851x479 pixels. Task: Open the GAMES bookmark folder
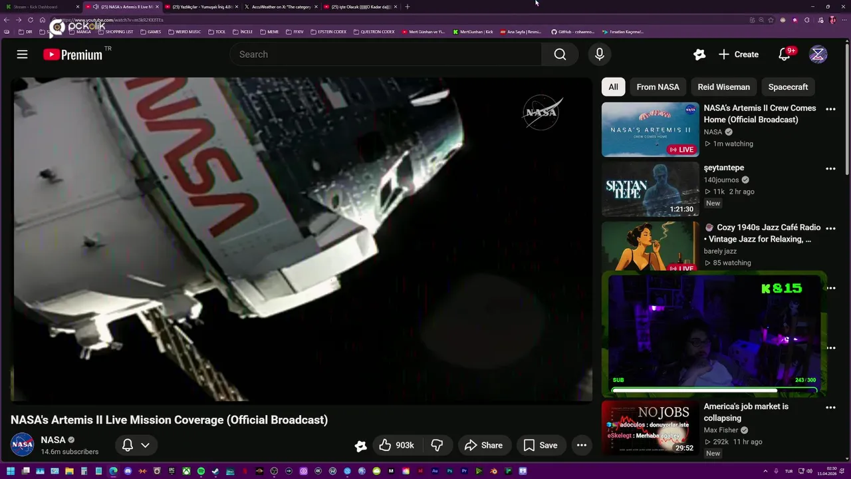(150, 32)
